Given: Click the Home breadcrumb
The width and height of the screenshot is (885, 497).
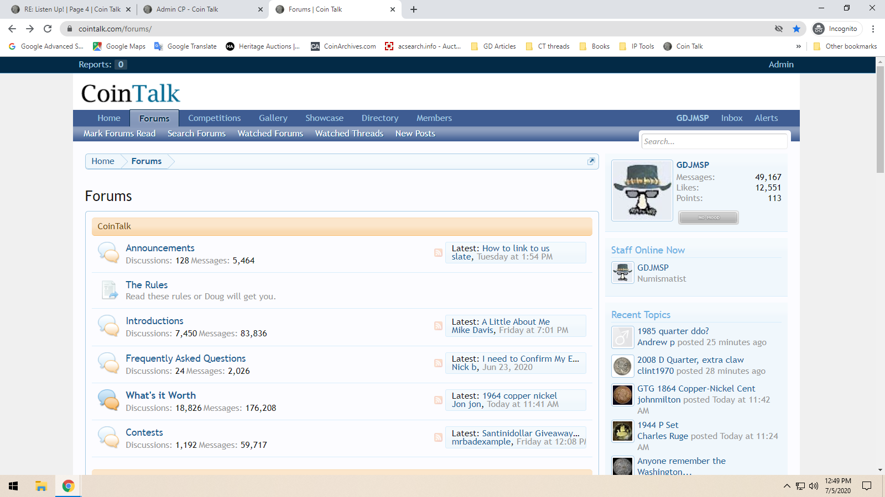Looking at the screenshot, I should tap(103, 161).
